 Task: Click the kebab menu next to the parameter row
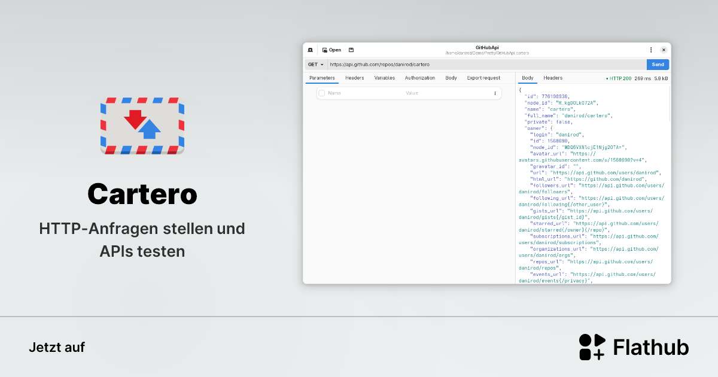pyautogui.click(x=495, y=93)
